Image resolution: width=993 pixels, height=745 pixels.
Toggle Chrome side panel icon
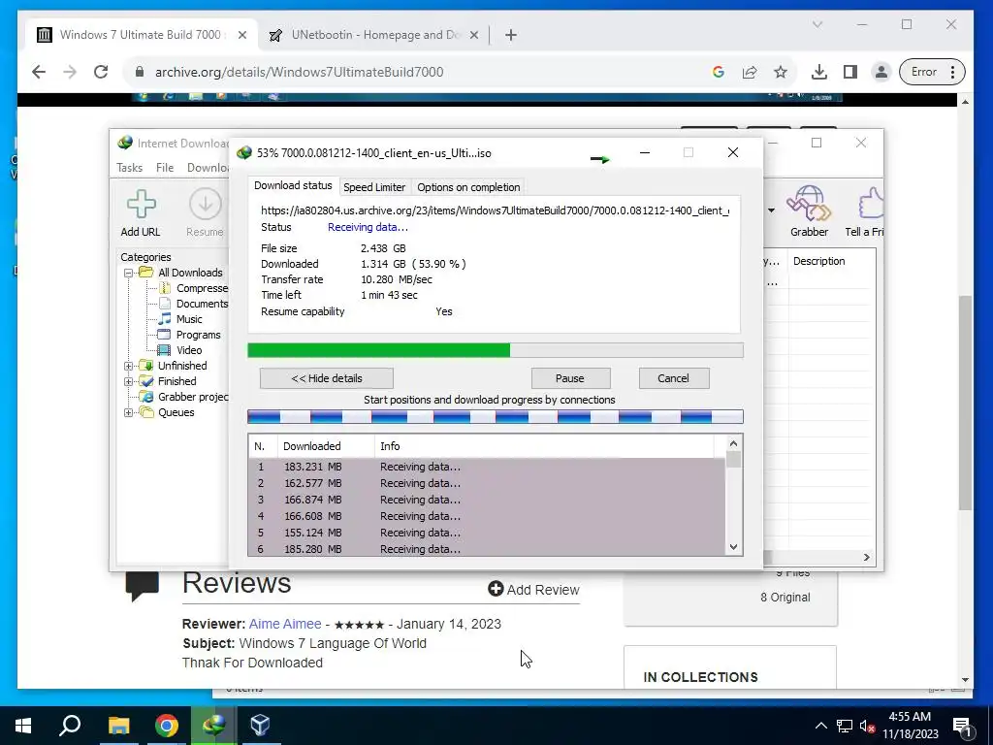[x=849, y=72]
